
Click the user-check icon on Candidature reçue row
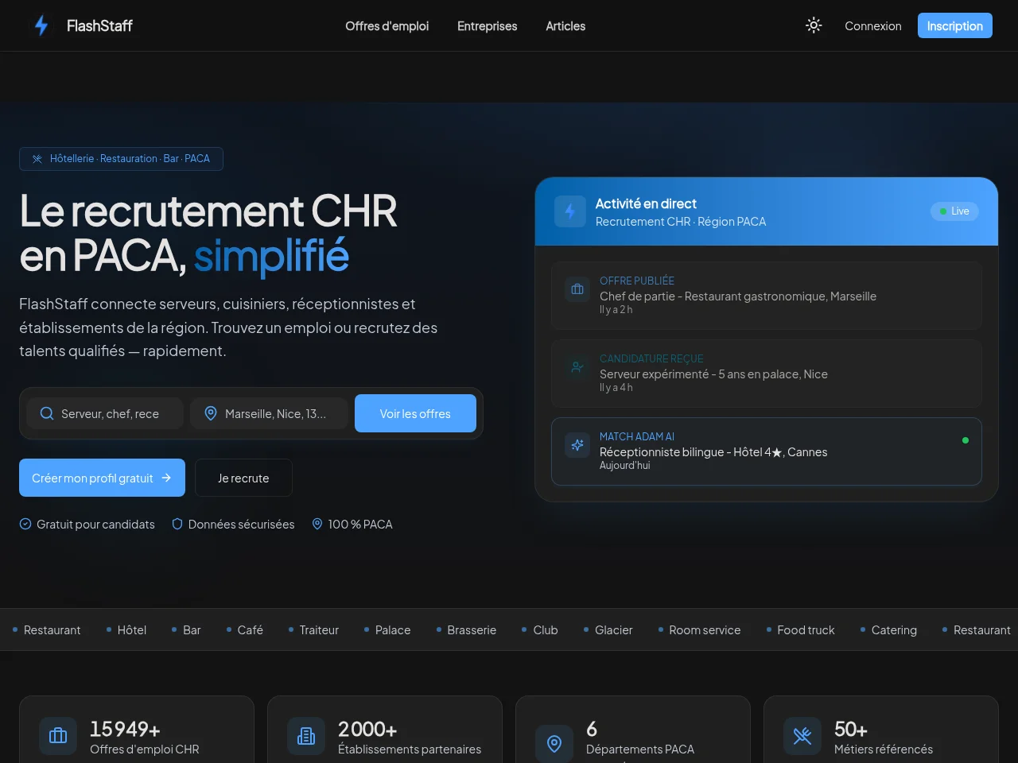(x=577, y=367)
